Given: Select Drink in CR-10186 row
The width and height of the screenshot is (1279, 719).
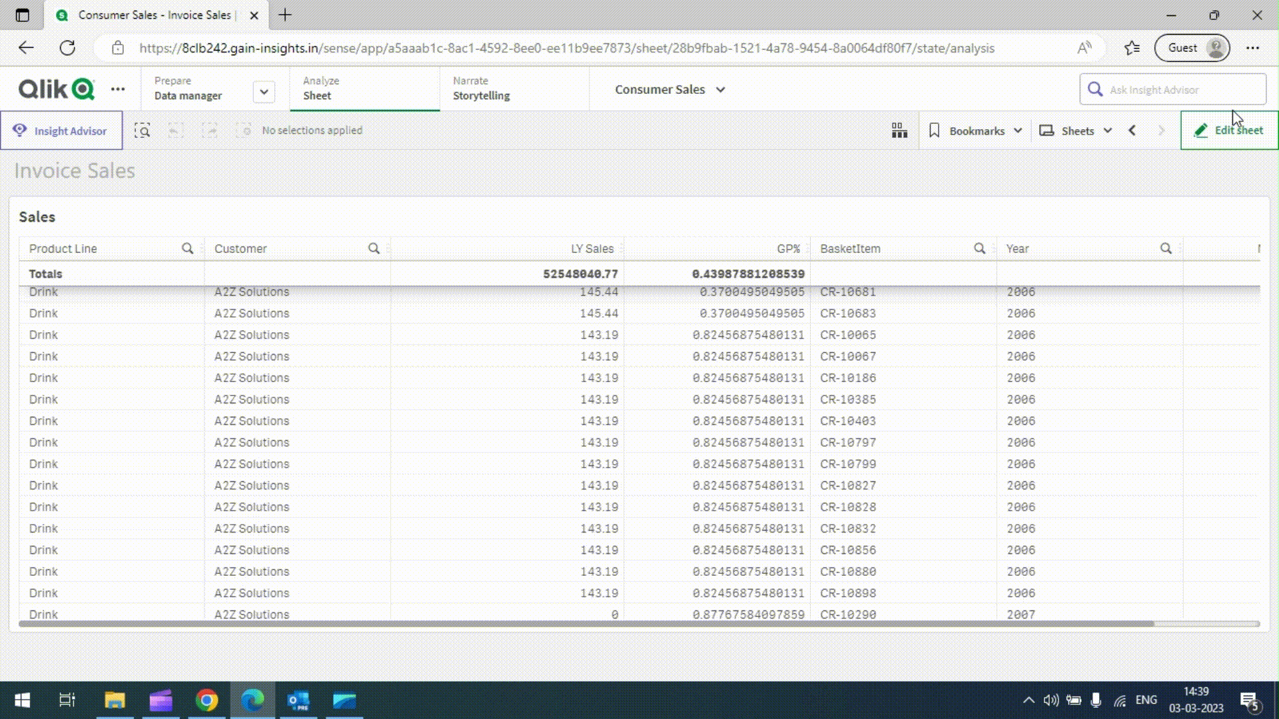Looking at the screenshot, I should [43, 378].
